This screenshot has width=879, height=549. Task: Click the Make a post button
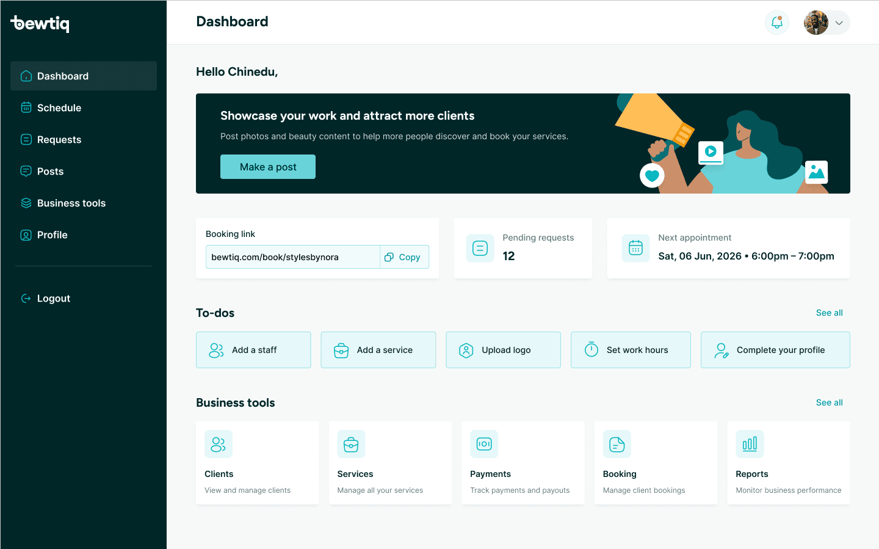(x=268, y=167)
